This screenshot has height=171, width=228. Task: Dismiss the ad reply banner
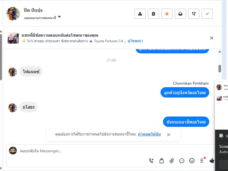click(x=212, y=38)
